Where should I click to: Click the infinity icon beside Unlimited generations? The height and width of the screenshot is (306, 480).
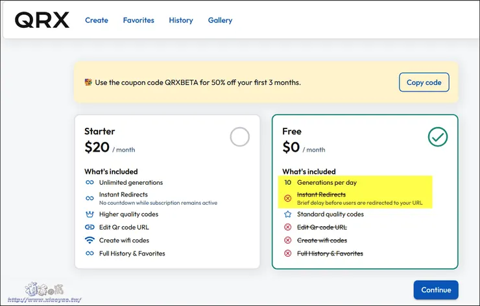[x=90, y=183]
